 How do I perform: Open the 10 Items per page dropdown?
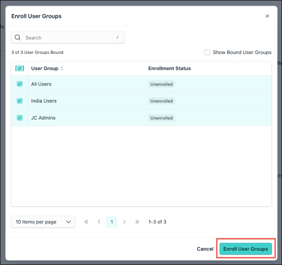pos(43,222)
